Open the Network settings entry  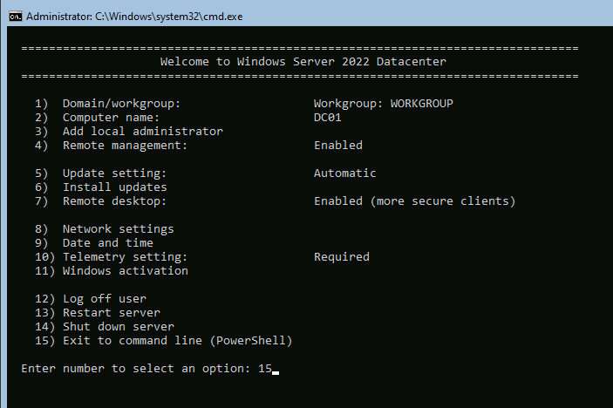click(x=118, y=229)
